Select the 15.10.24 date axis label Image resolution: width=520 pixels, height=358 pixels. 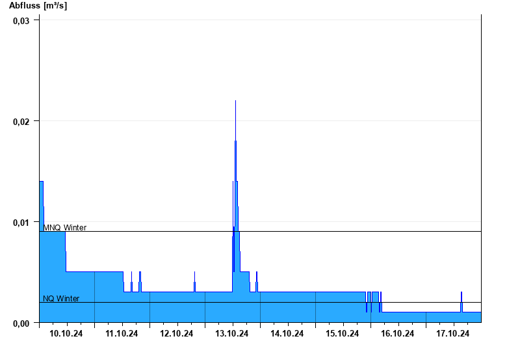(x=343, y=333)
